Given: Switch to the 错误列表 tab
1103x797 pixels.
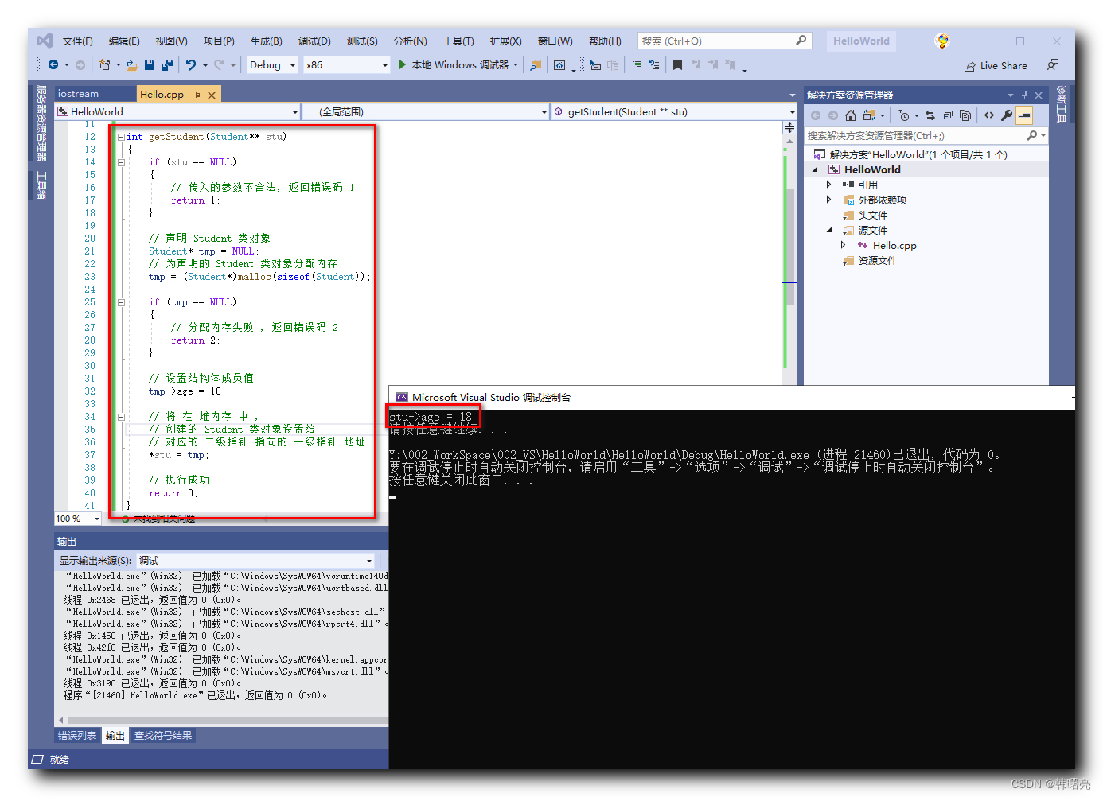Looking at the screenshot, I should click(x=77, y=736).
